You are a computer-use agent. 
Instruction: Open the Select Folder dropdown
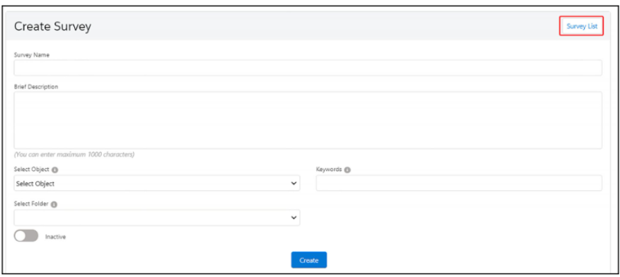coord(157,217)
